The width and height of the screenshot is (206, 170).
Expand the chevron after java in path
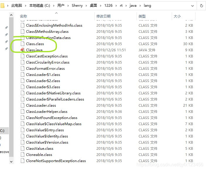[140, 6]
